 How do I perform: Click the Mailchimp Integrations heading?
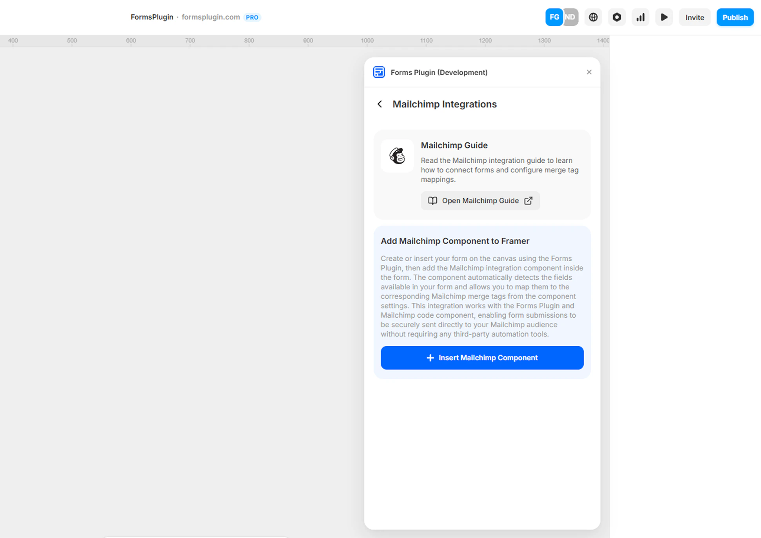tap(445, 104)
